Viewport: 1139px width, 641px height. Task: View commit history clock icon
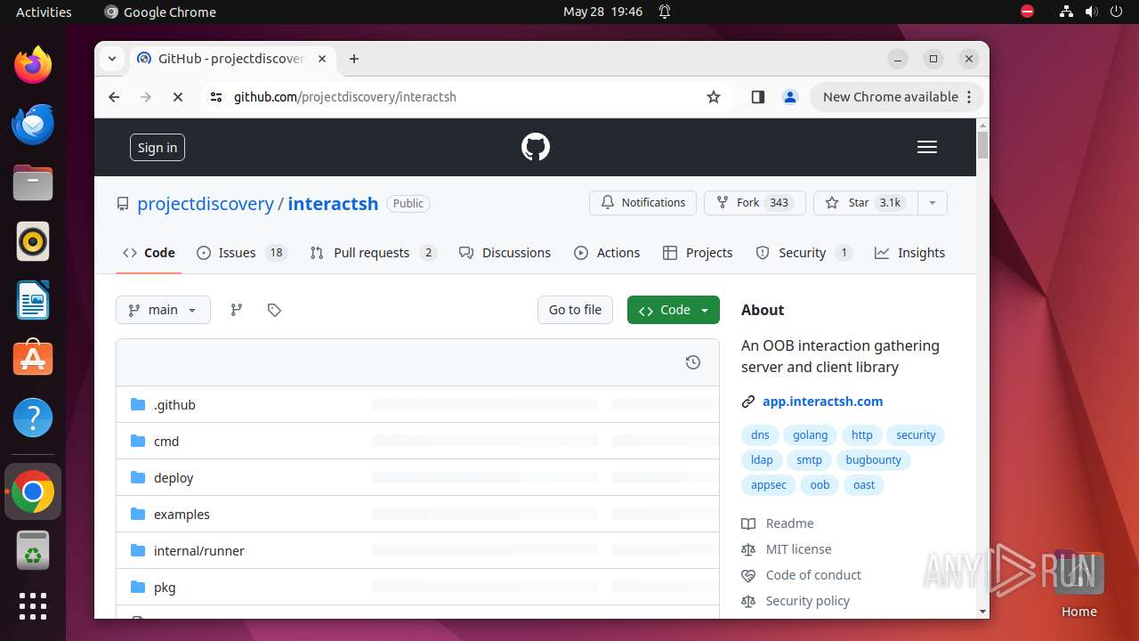(x=693, y=362)
